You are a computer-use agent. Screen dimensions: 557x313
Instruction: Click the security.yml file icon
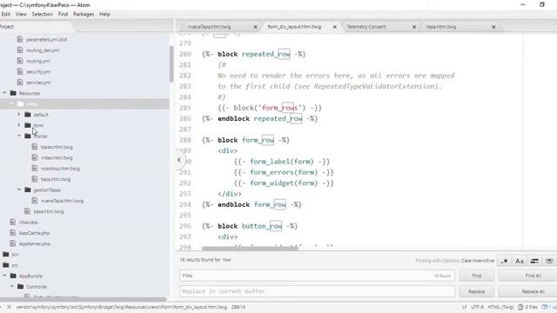(20, 71)
